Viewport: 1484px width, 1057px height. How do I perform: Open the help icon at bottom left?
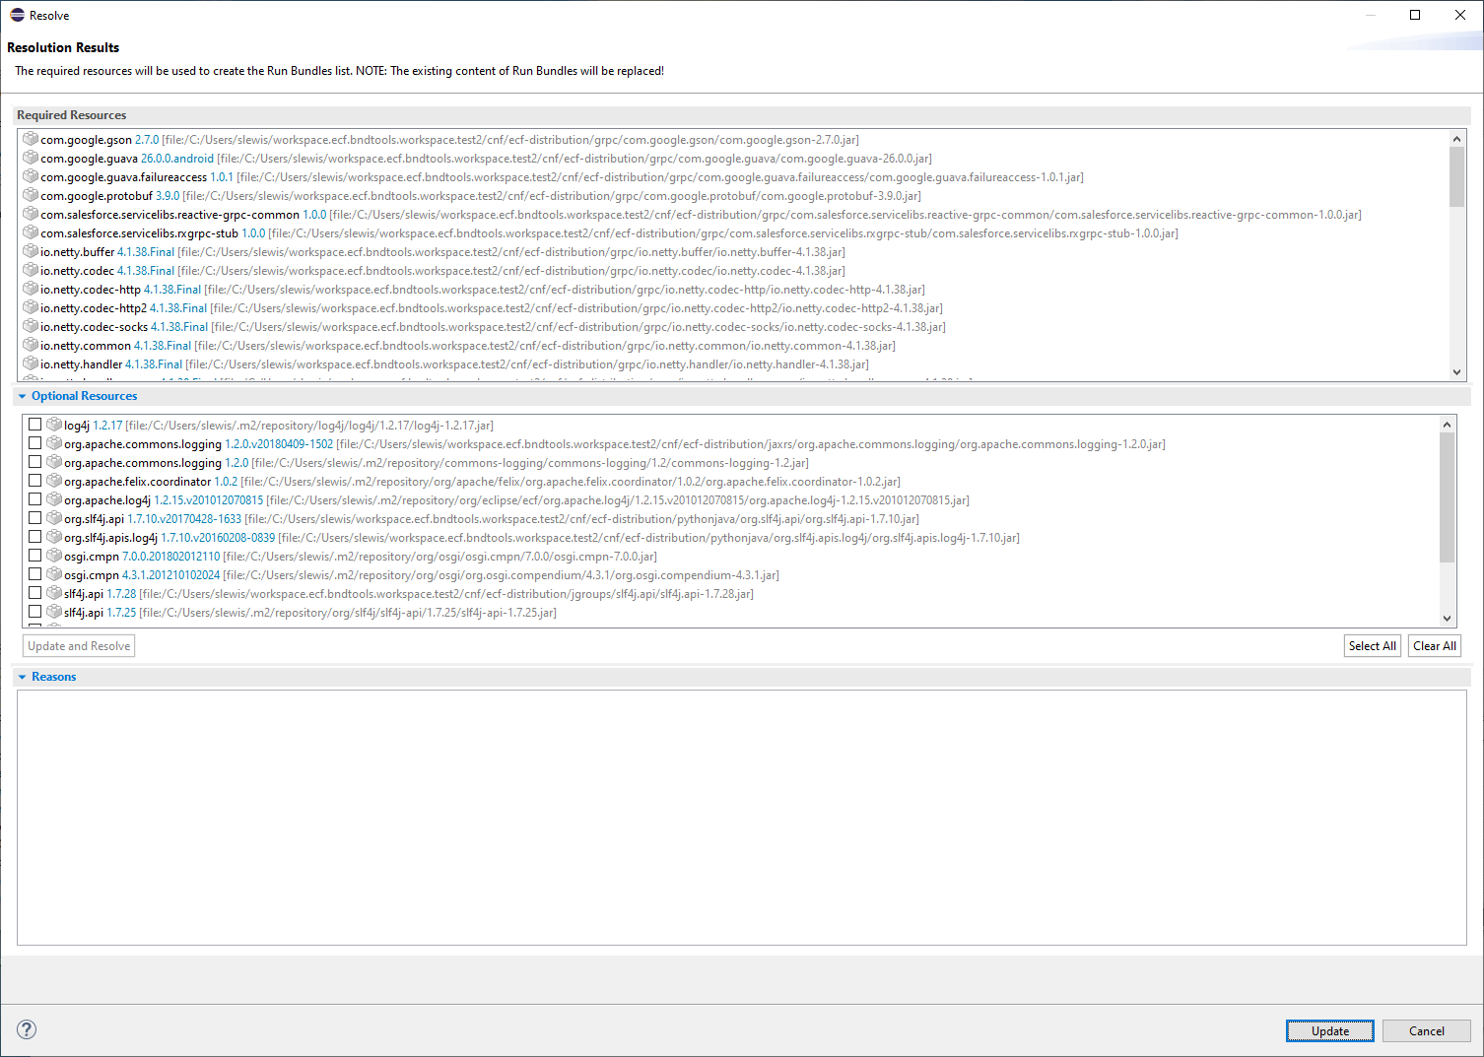coord(26,1028)
